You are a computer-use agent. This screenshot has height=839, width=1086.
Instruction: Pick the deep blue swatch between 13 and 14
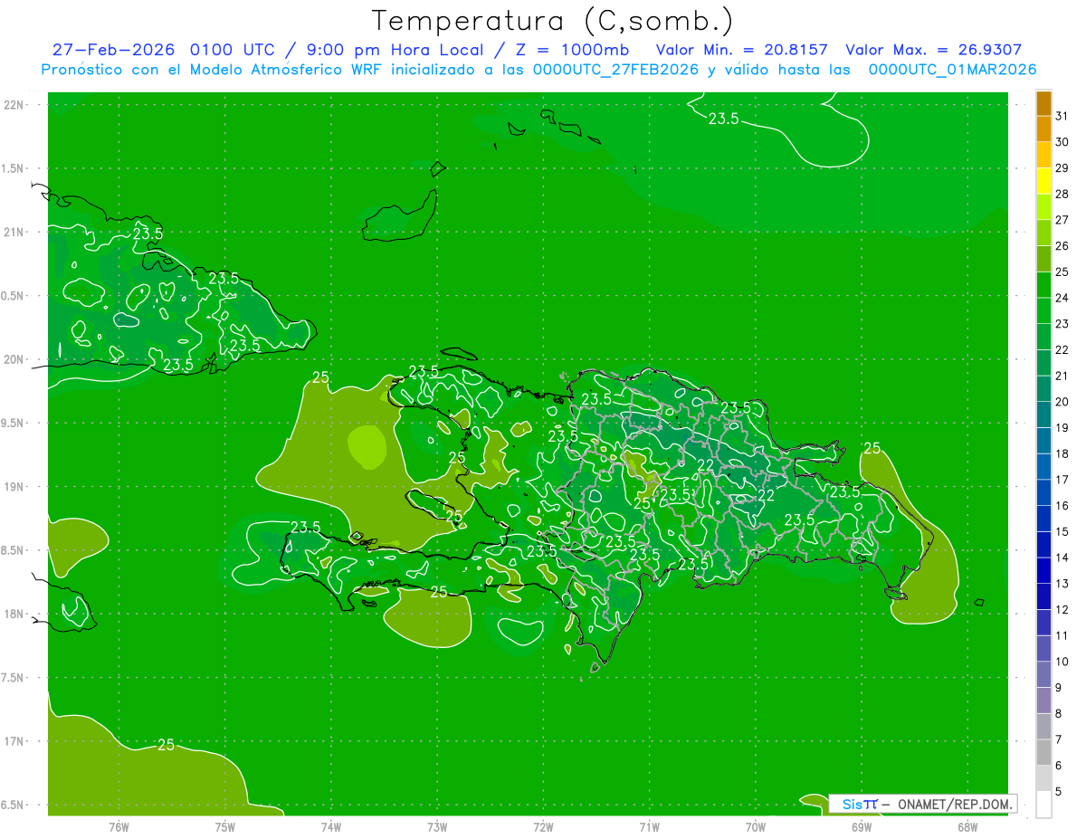point(1043,571)
